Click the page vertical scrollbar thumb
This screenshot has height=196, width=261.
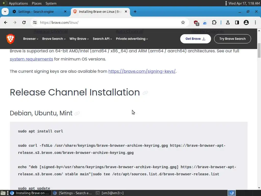259,50
